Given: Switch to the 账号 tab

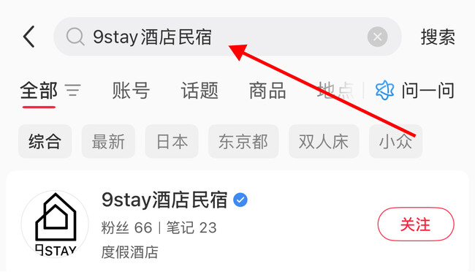Looking at the screenshot, I should 131,91.
